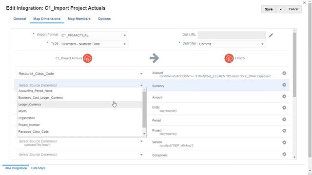The height and width of the screenshot is (175, 312).
Task: Open the gear settings for Period row
Action: point(284,120)
